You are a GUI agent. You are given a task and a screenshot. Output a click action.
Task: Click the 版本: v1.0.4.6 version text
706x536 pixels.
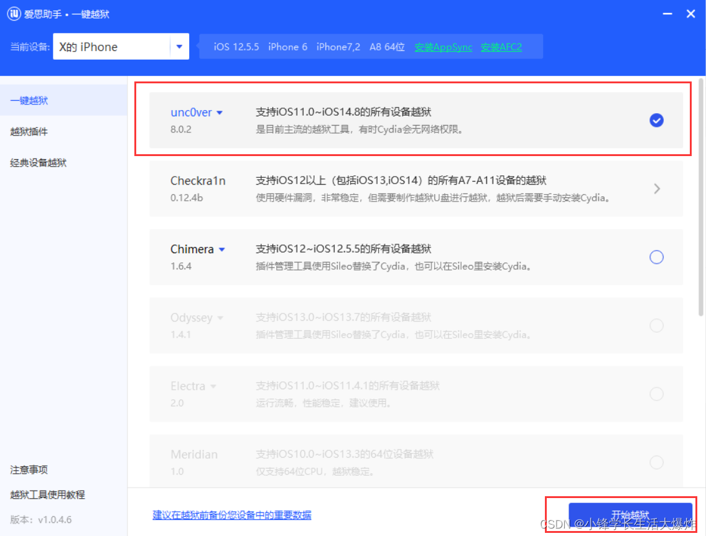coord(41,520)
